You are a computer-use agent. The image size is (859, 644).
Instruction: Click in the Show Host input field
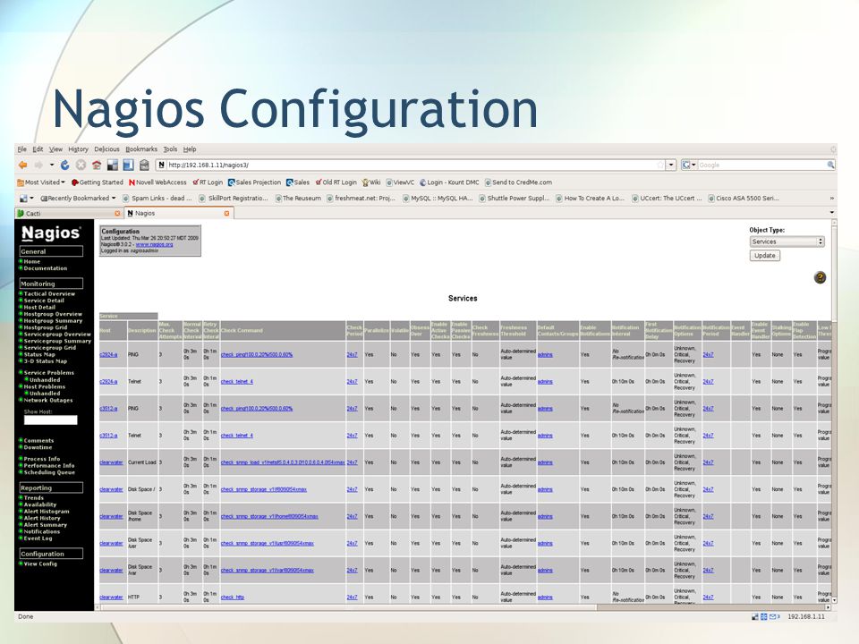(50, 420)
